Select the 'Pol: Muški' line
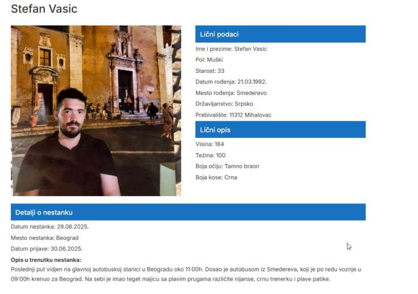The image size is (418, 294). coord(209,60)
